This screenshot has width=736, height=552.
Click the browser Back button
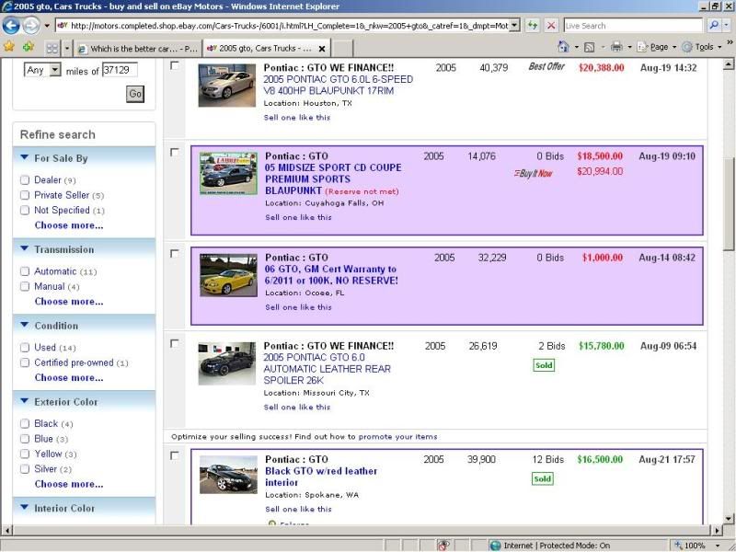[12, 26]
